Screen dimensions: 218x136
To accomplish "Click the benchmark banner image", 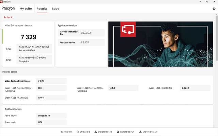I will tap(160, 44).
